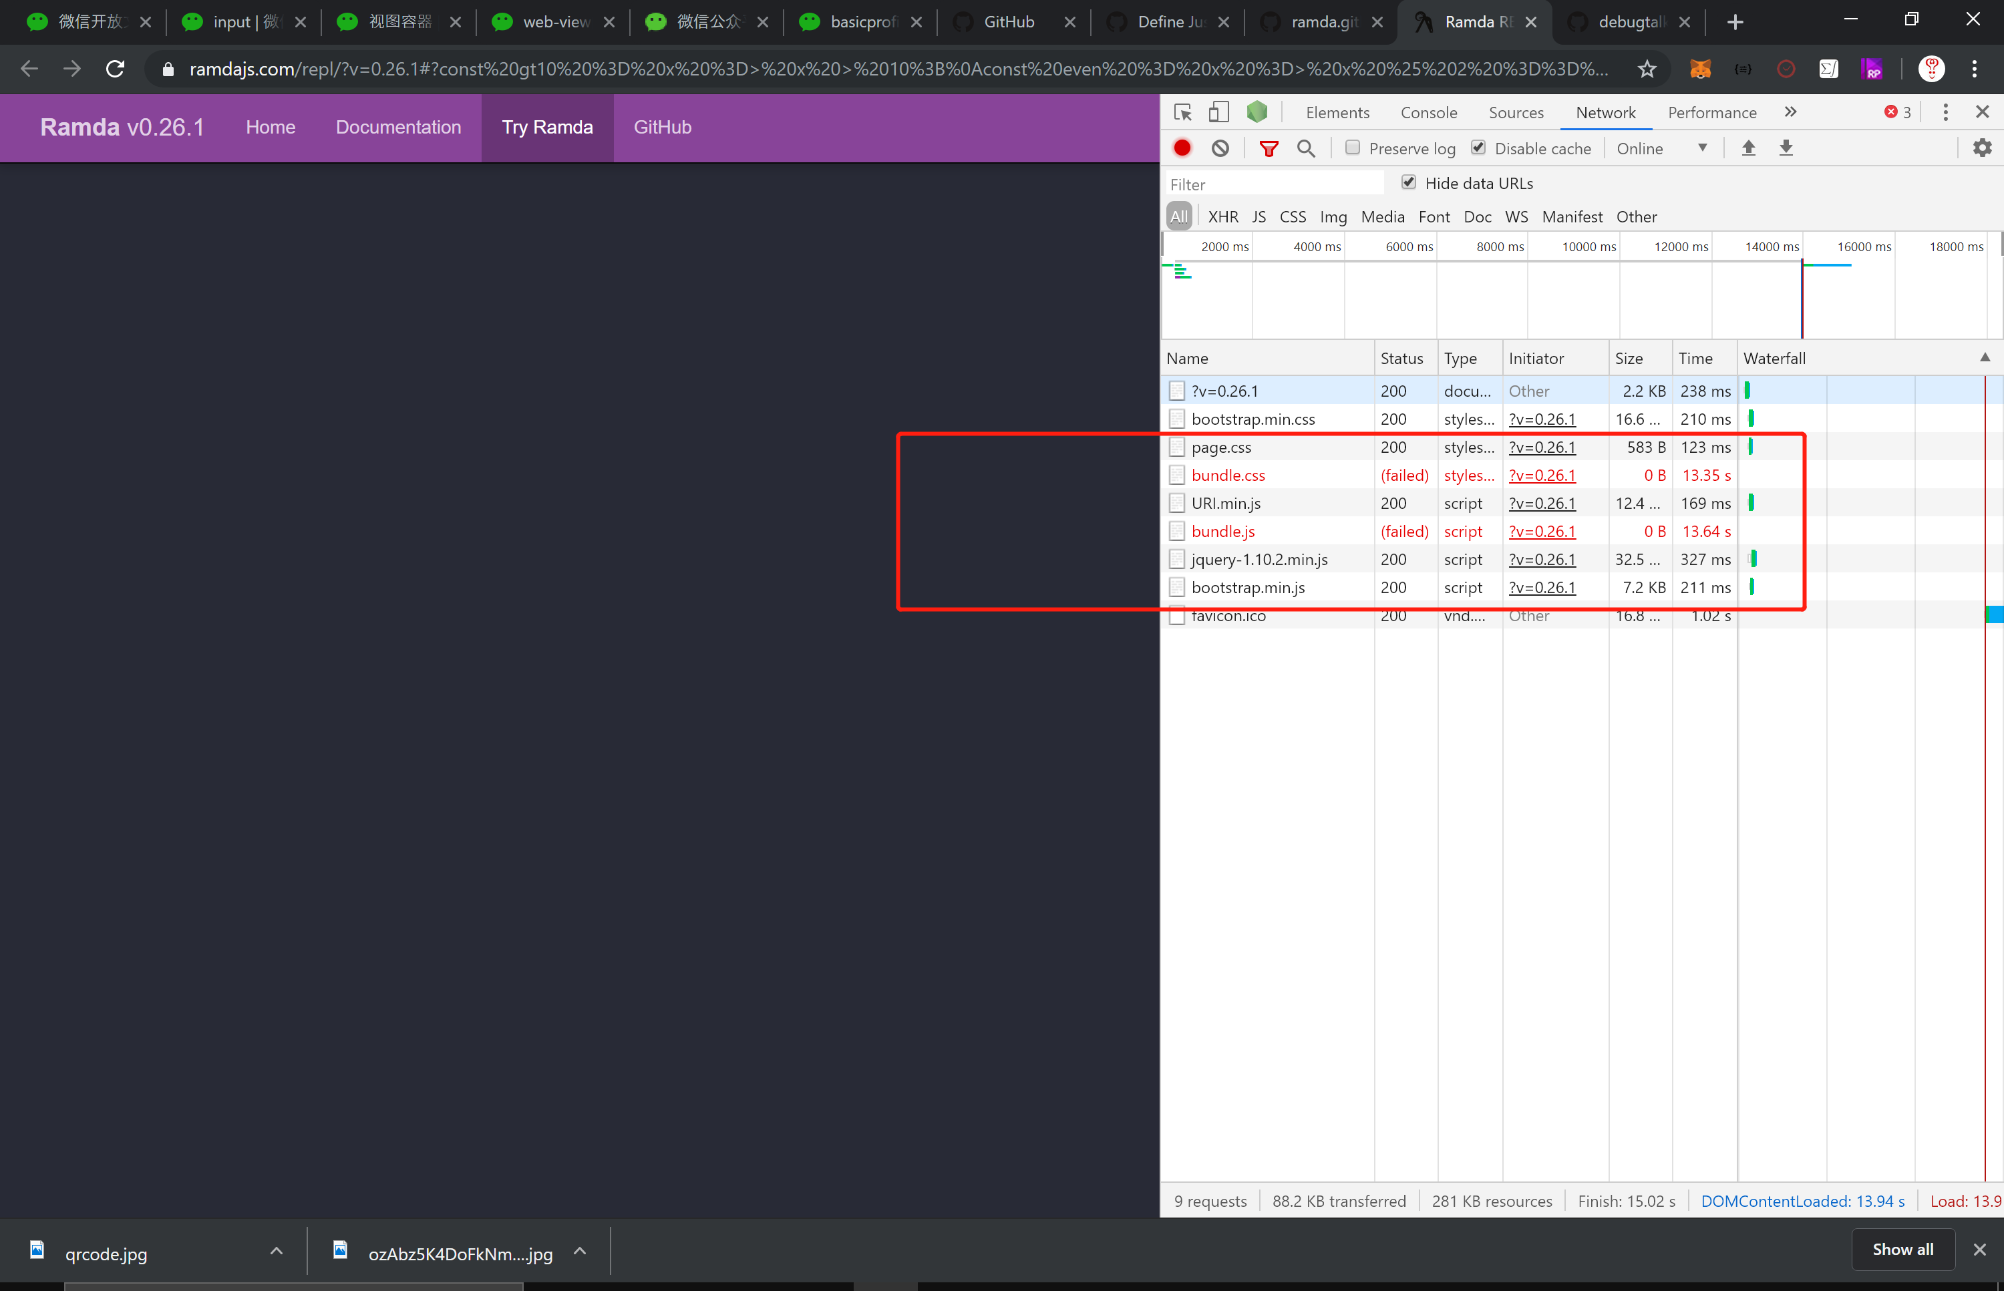Image resolution: width=2004 pixels, height=1291 pixels.
Task: Stop recording the network log
Action: point(1182,148)
